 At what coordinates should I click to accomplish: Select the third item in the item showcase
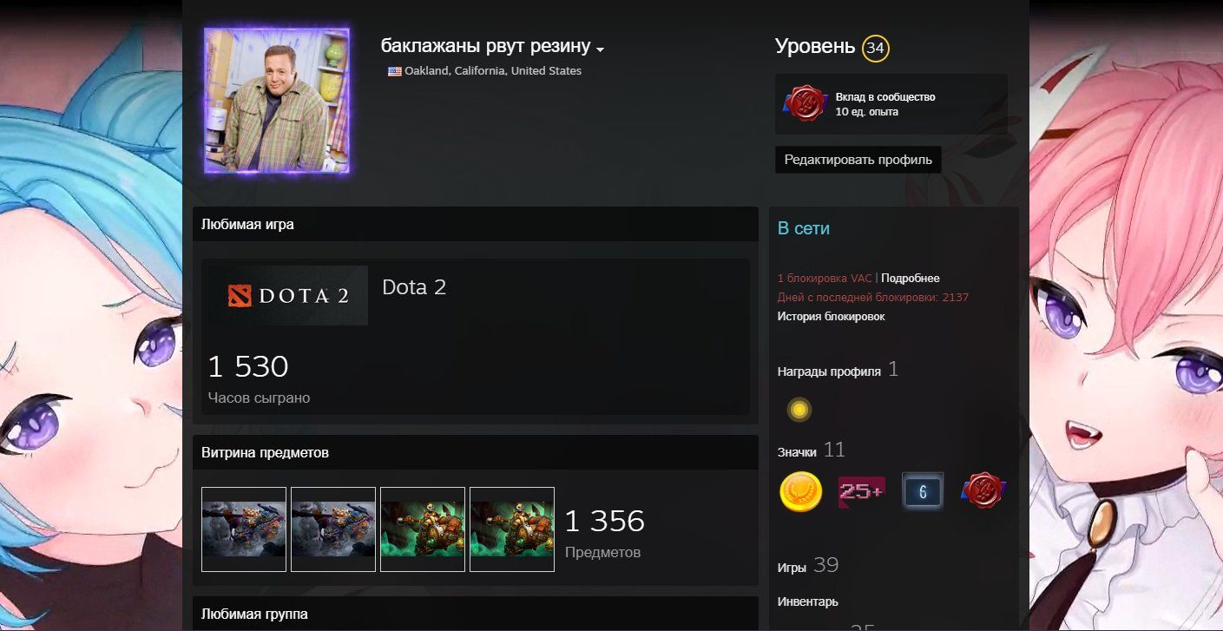click(423, 529)
